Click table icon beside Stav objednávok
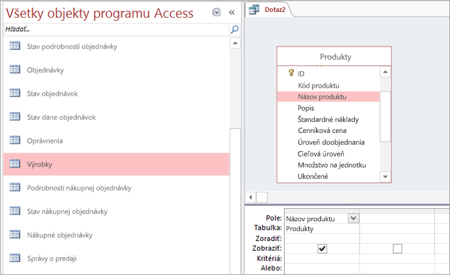This screenshot has height=275, width=450. [x=14, y=93]
